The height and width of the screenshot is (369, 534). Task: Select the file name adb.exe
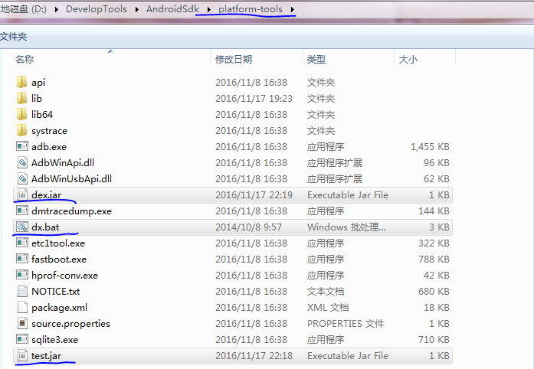[x=49, y=146]
